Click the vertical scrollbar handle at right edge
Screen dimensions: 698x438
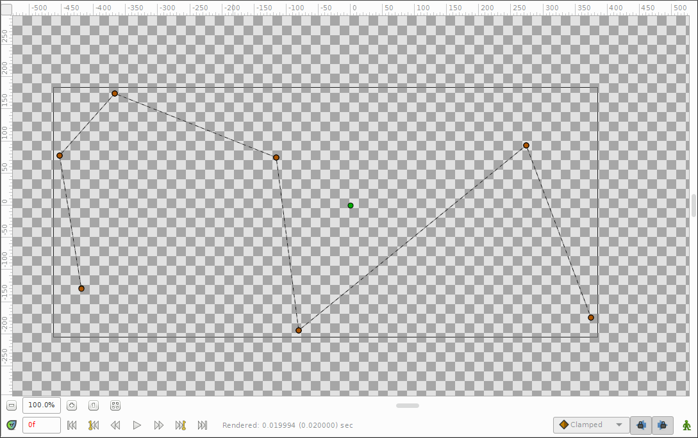[x=694, y=206]
